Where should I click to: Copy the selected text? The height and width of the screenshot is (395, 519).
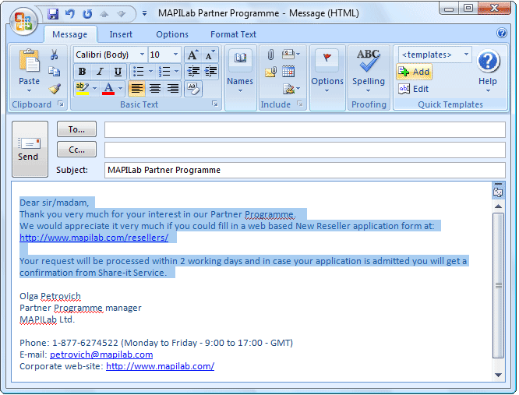coord(55,72)
